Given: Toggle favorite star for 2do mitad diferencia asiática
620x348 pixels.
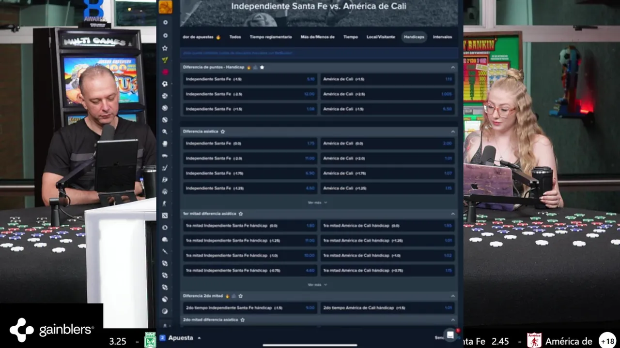Looking at the screenshot, I should pyautogui.click(x=243, y=320).
